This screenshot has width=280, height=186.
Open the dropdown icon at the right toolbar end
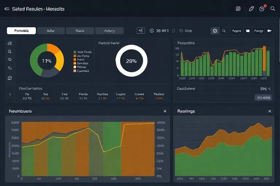coord(269,31)
